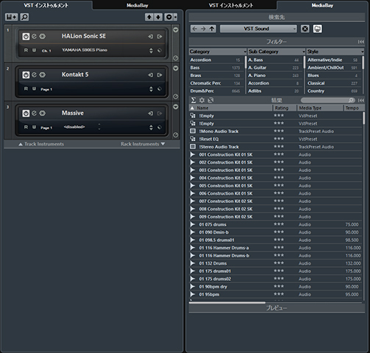The image size is (370, 353).
Task: Select 001 Construction Kit 01 SK result
Action: coord(275,154)
